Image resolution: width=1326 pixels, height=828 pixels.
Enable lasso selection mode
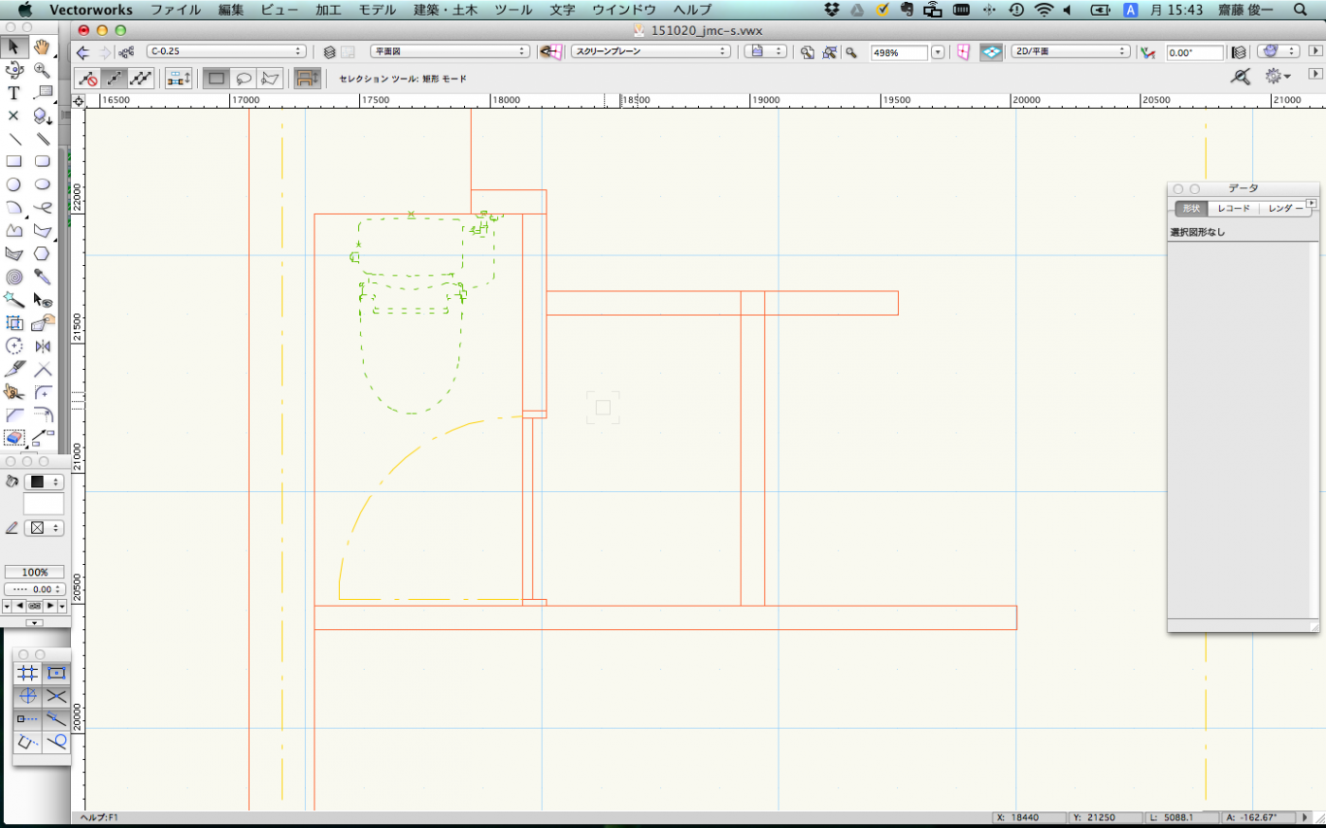pos(243,79)
